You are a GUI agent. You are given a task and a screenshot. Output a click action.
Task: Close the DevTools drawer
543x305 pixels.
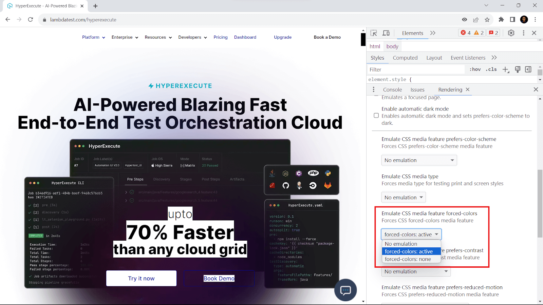[x=536, y=89]
